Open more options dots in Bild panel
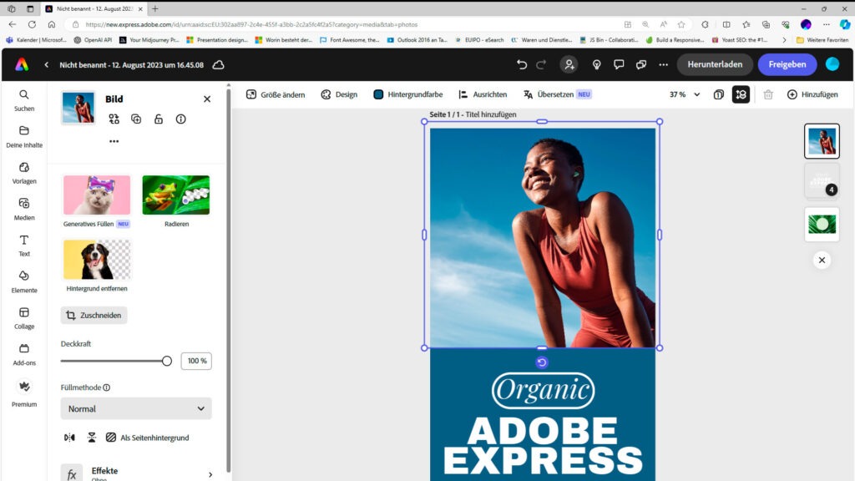 coord(114,141)
